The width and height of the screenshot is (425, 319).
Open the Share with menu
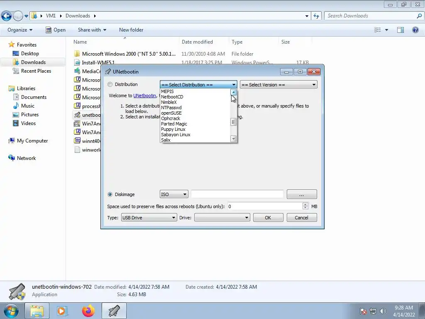click(x=92, y=30)
